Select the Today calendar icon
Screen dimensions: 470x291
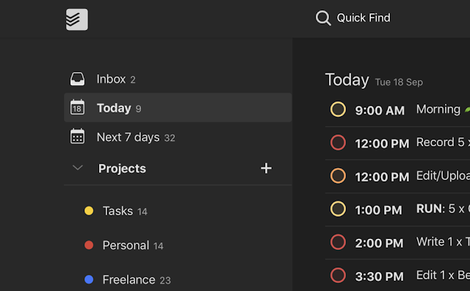tap(77, 107)
